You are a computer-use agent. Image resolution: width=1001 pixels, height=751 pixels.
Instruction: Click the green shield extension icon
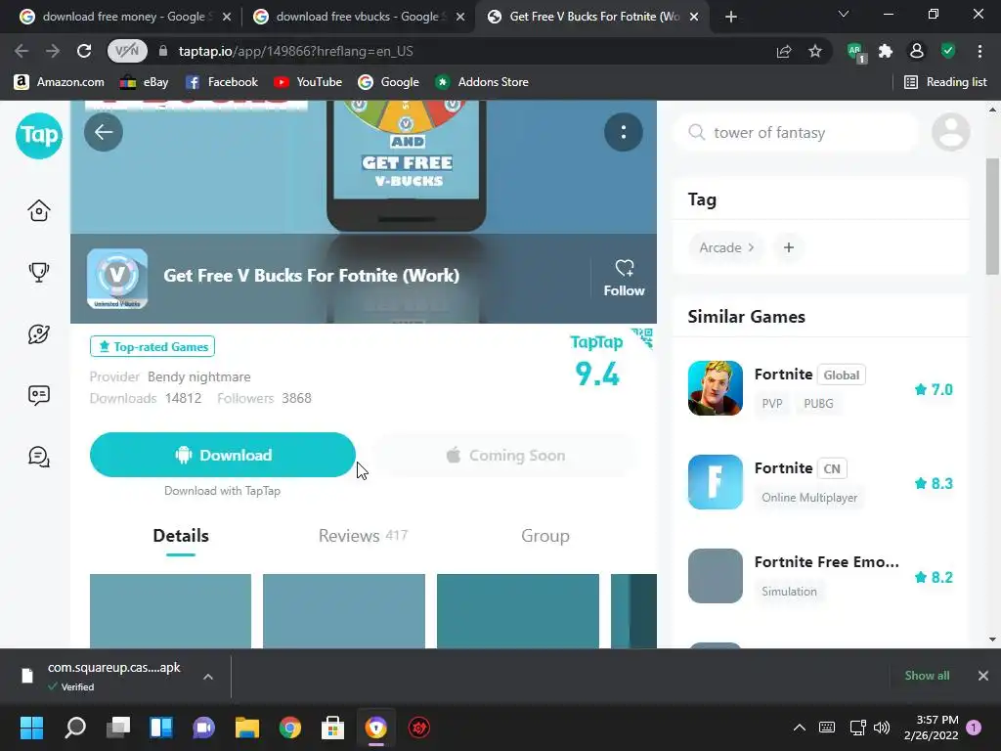pos(948,51)
